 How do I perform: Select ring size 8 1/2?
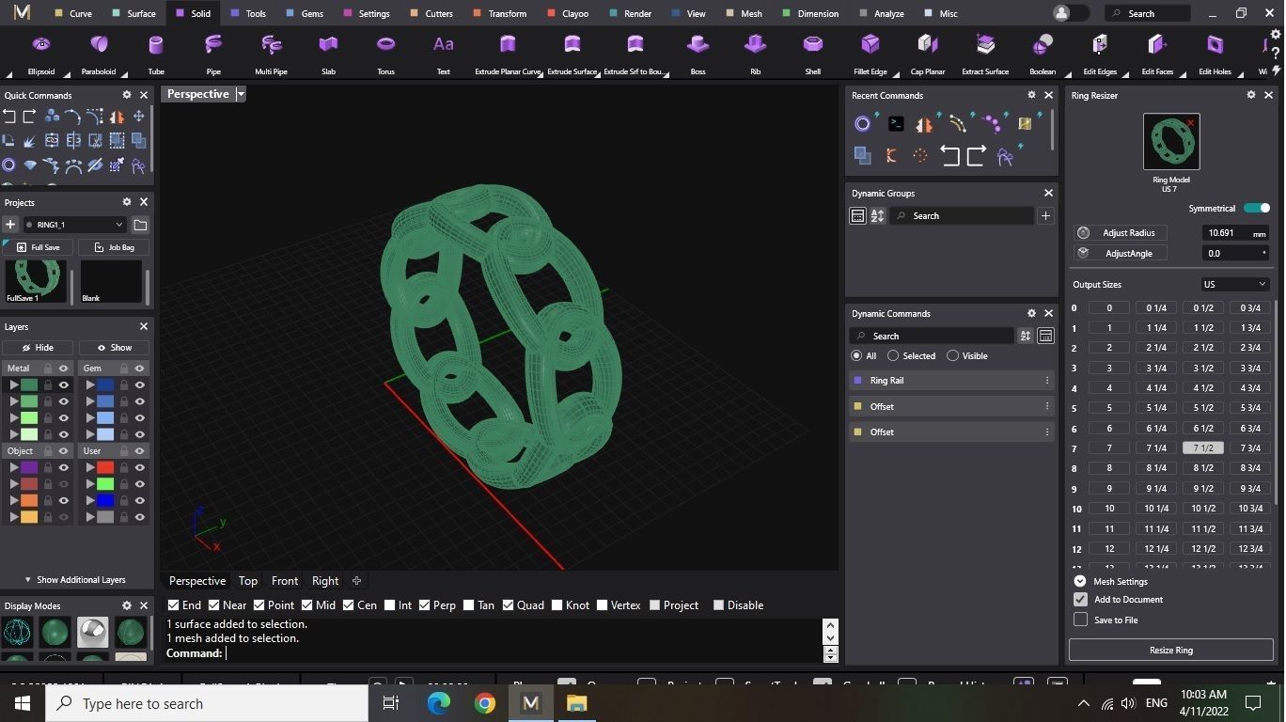(1203, 468)
